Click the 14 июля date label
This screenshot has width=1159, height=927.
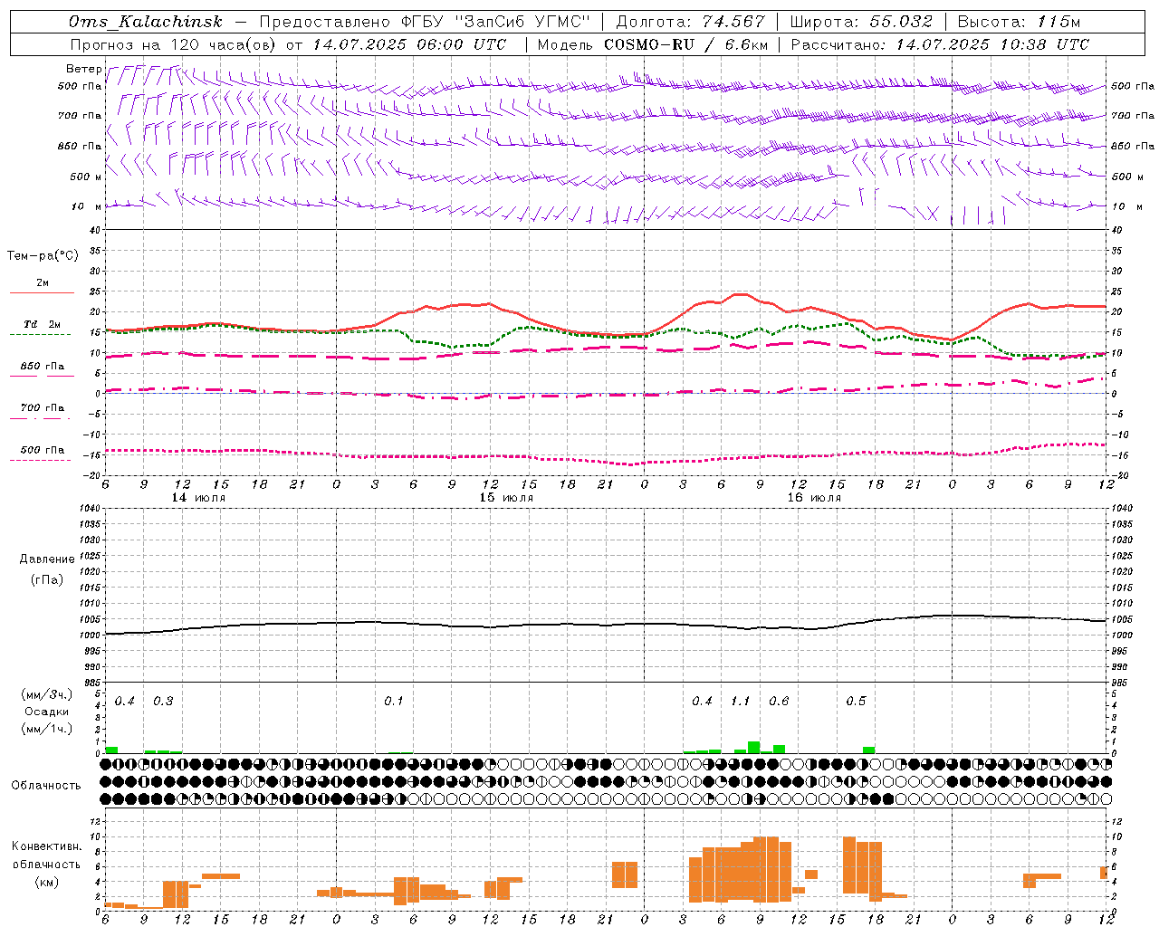198,498
